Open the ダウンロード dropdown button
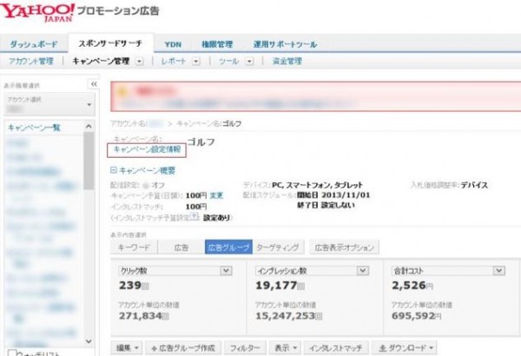The width and height of the screenshot is (521, 356). [404, 348]
